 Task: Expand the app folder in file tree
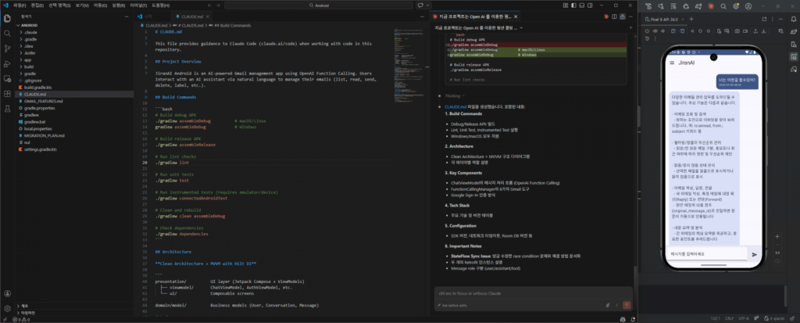click(27, 59)
